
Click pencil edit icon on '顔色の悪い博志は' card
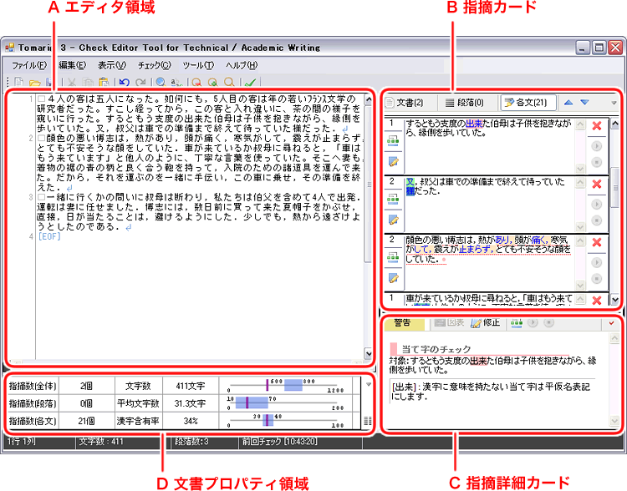394,278
